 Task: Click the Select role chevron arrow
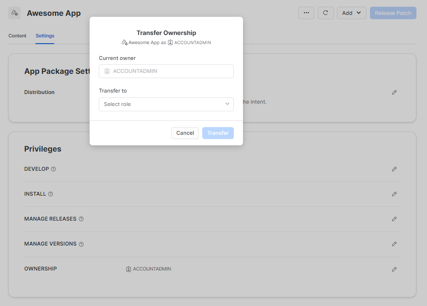point(227,104)
